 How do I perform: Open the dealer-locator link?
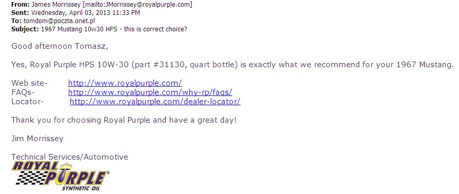(x=155, y=102)
